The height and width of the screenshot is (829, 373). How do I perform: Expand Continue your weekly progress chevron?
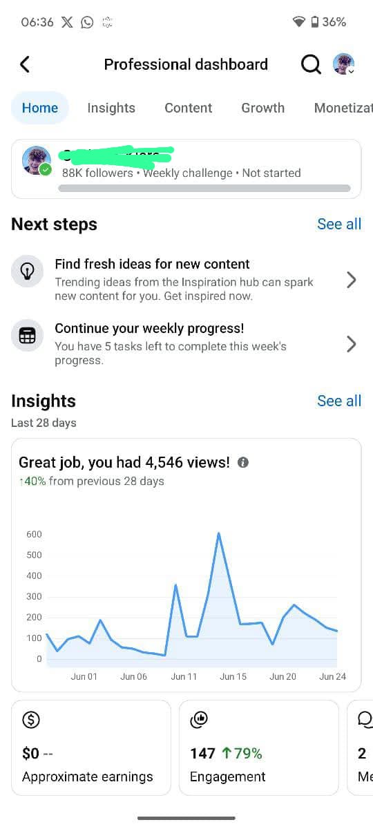point(351,344)
